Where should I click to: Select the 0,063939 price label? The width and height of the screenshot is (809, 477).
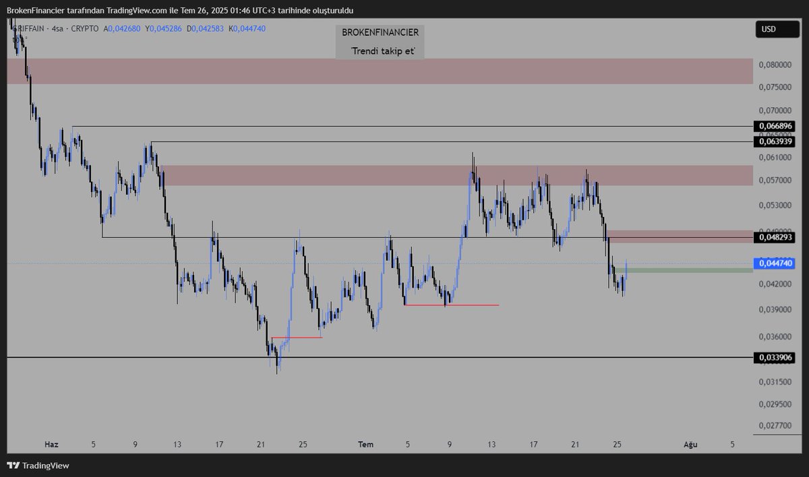(775, 141)
